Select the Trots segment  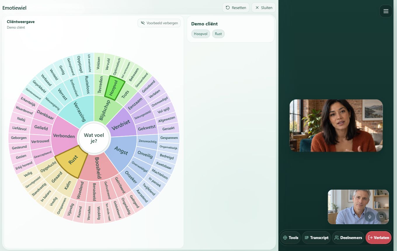pyautogui.click(x=125, y=94)
